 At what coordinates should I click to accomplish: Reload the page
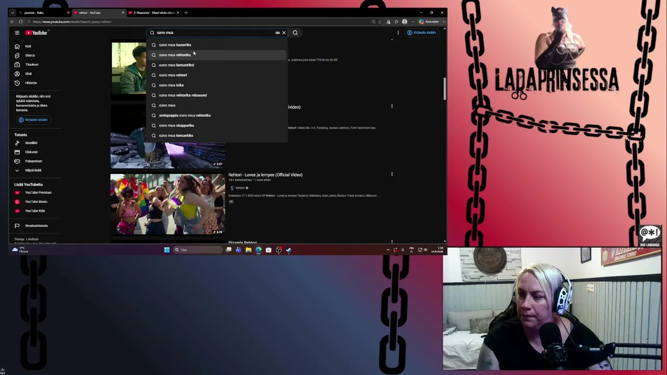[x=21, y=22]
